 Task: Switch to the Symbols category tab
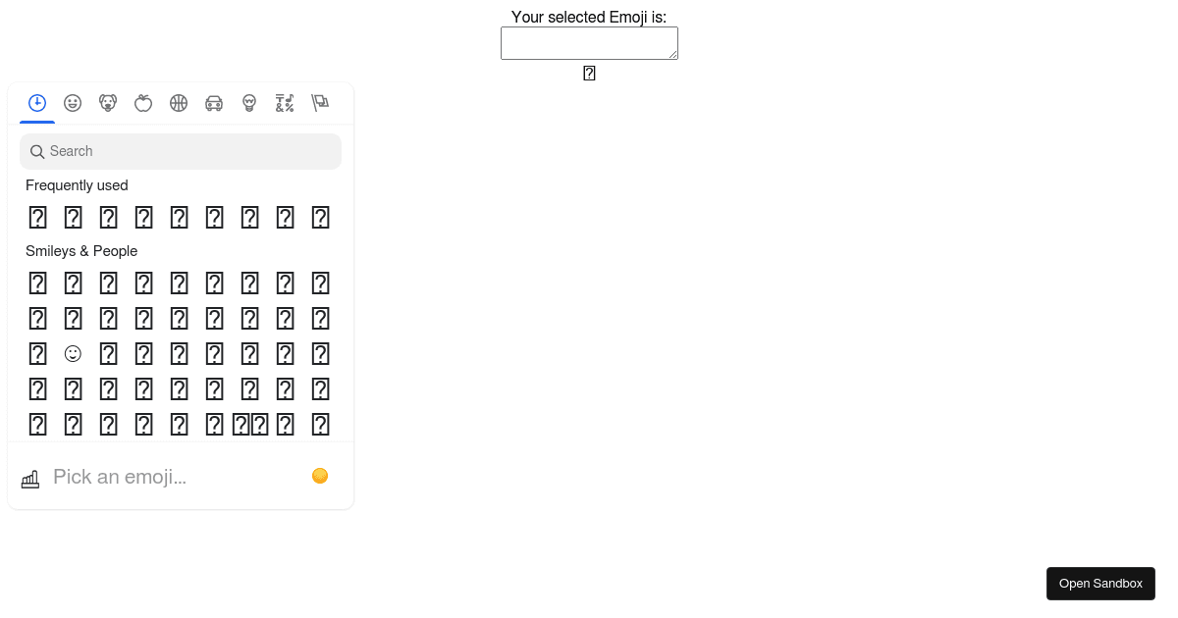[x=285, y=103]
